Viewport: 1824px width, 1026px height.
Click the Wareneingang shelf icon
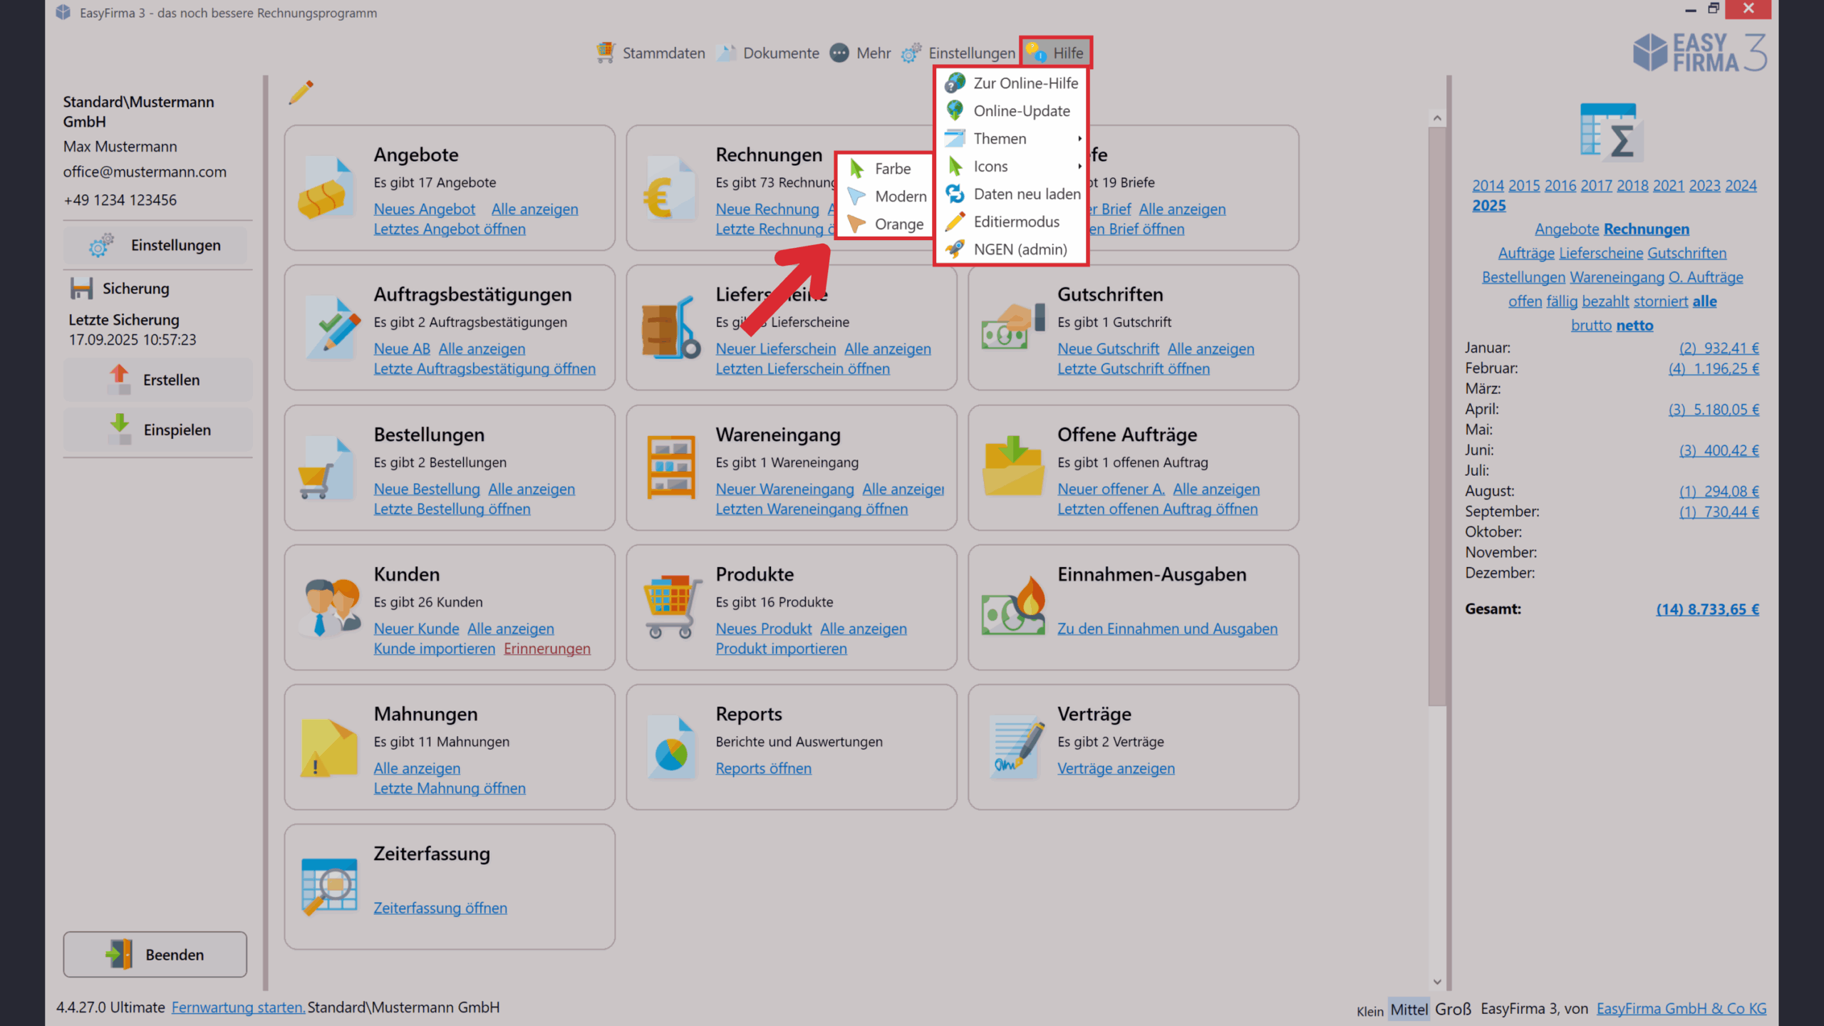coord(670,467)
